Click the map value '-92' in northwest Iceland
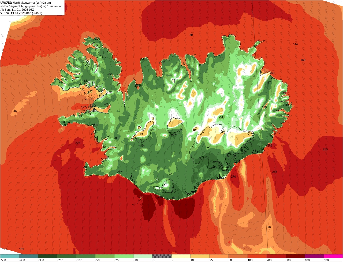This screenshot has height=262, width=343. point(106,104)
